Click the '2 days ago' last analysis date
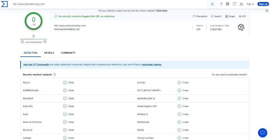The image size is (270, 140). [x=216, y=29]
